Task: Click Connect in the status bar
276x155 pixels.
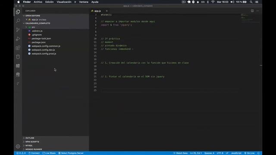Action: pos(34,153)
